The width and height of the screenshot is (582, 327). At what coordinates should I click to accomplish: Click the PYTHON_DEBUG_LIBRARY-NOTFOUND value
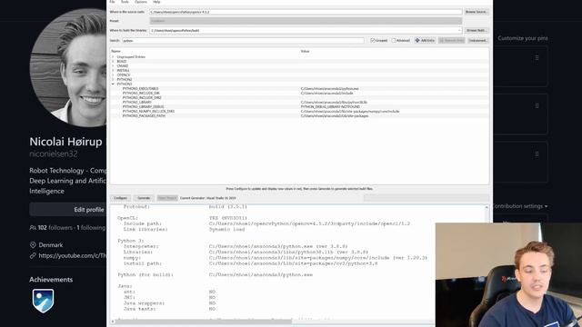(x=330, y=107)
